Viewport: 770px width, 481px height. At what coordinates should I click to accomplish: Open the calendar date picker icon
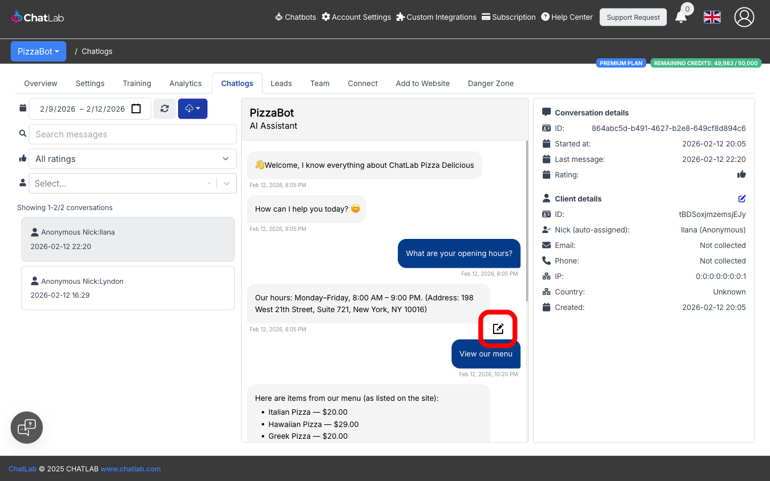point(136,108)
